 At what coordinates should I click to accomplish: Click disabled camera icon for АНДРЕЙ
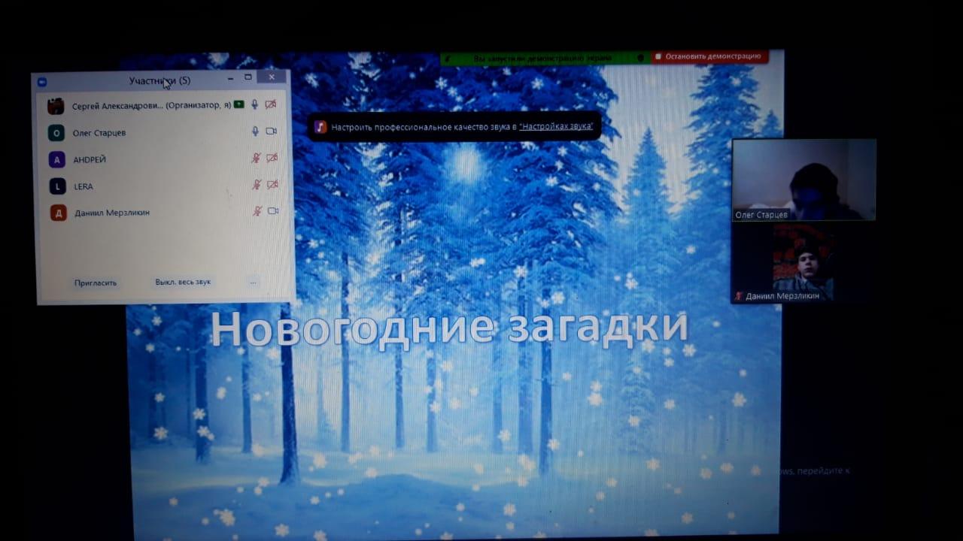(x=272, y=158)
